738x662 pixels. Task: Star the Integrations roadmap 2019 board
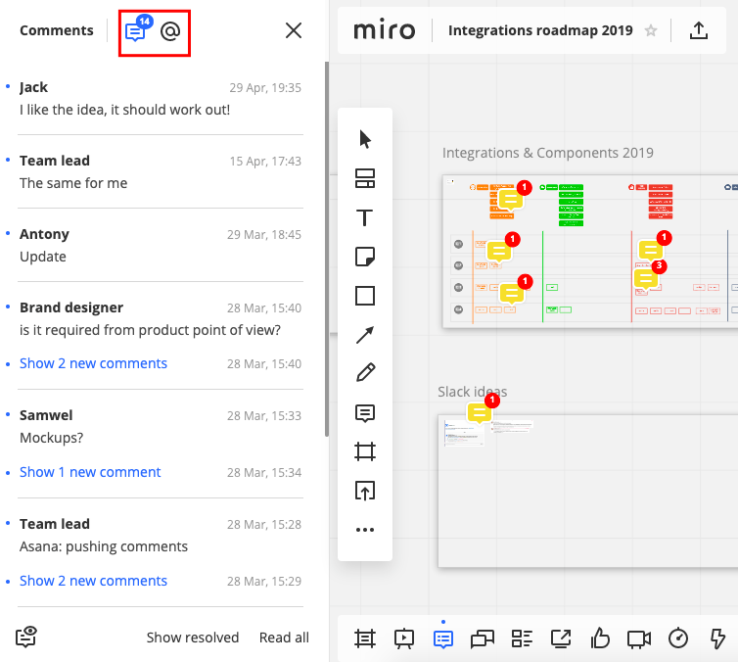[x=651, y=30]
